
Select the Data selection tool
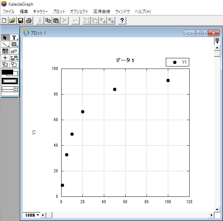pos(14,58)
